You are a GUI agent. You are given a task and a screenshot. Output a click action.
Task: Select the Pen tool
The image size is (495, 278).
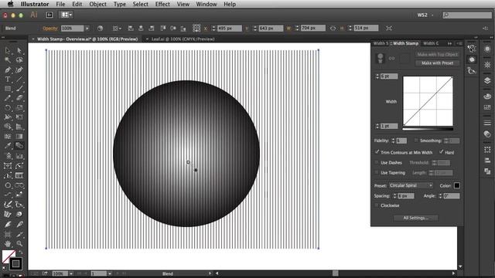[8, 69]
